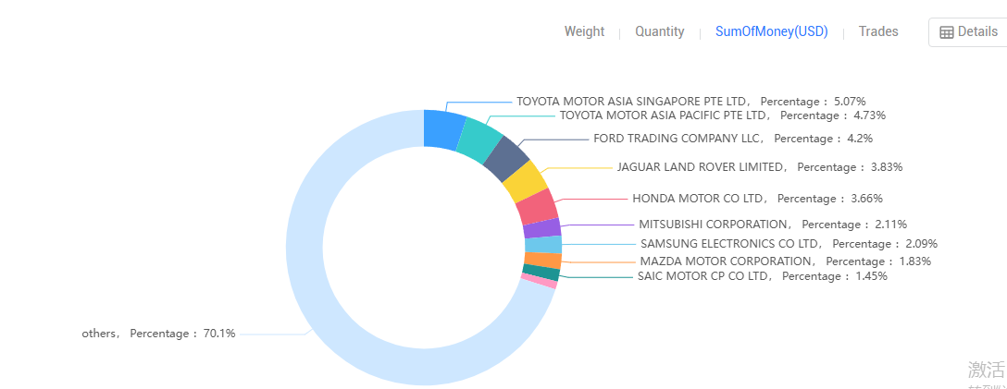The width and height of the screenshot is (1007, 389).
Task: Click the TOYOTA MOTOR ASIA SINGAPORE label
Action: (x=633, y=102)
